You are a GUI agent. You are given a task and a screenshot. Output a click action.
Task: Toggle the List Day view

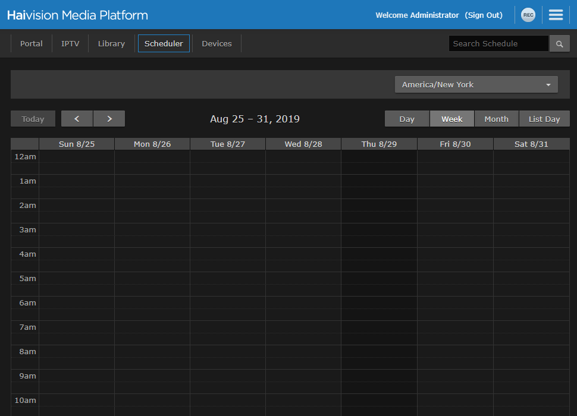(x=544, y=118)
